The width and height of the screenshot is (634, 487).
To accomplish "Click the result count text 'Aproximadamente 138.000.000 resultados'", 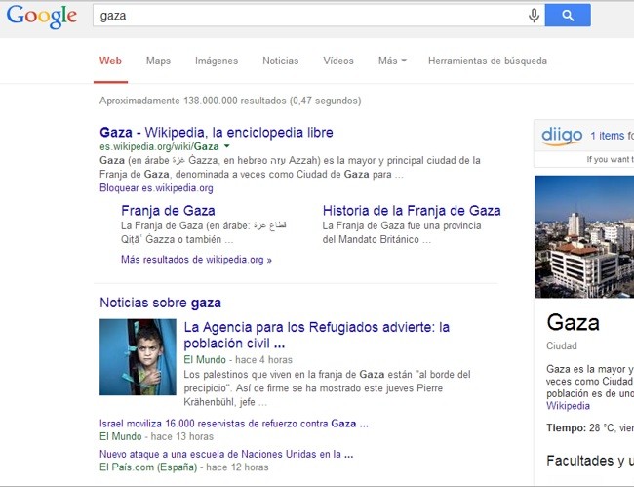I will [x=193, y=101].
